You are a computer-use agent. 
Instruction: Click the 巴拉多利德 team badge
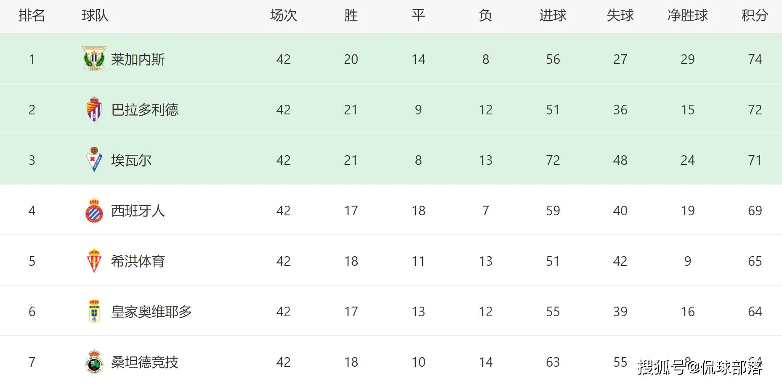94,109
